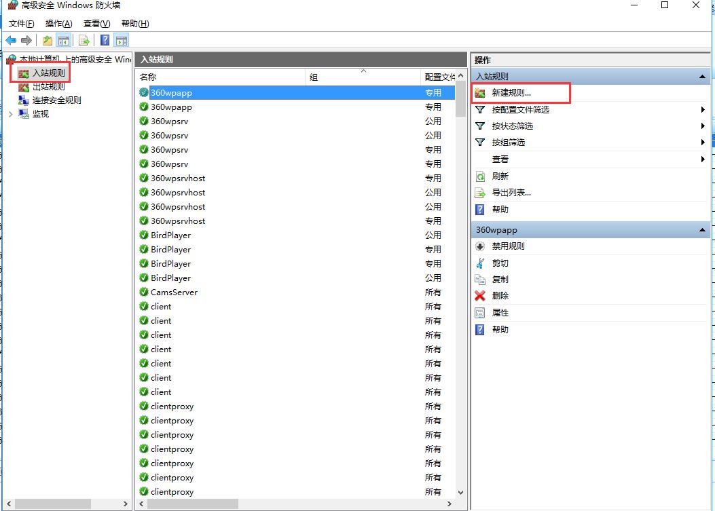Screen dimensions: 715x511
Task: Select 监视 in the left tree
Action: 41,114
